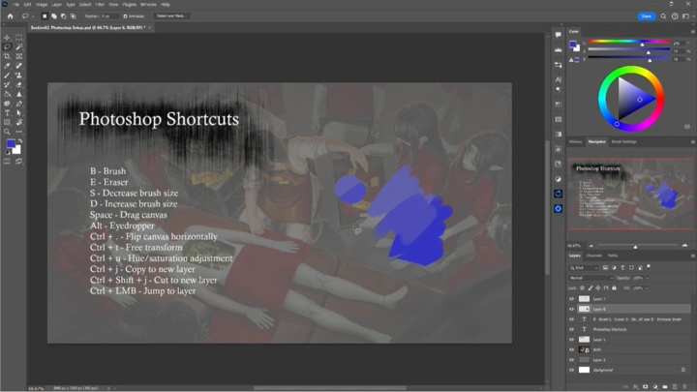The height and width of the screenshot is (392, 697).
Task: Open the Layers panel options menu
Action: tap(692, 256)
